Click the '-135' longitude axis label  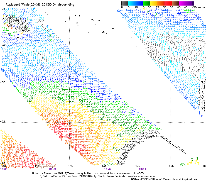click(103, 166)
